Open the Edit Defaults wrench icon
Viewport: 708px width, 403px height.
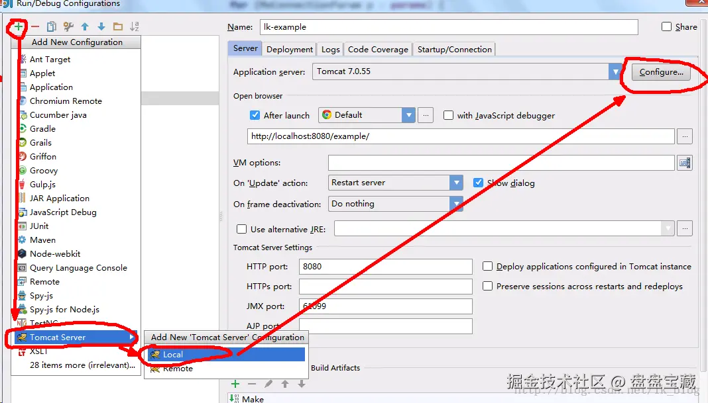pos(68,26)
